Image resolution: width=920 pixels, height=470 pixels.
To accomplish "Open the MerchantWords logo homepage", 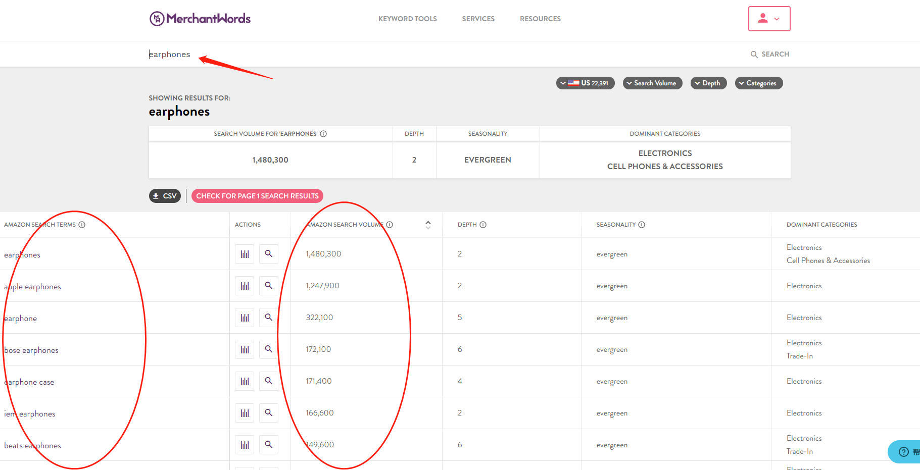I will (x=200, y=19).
